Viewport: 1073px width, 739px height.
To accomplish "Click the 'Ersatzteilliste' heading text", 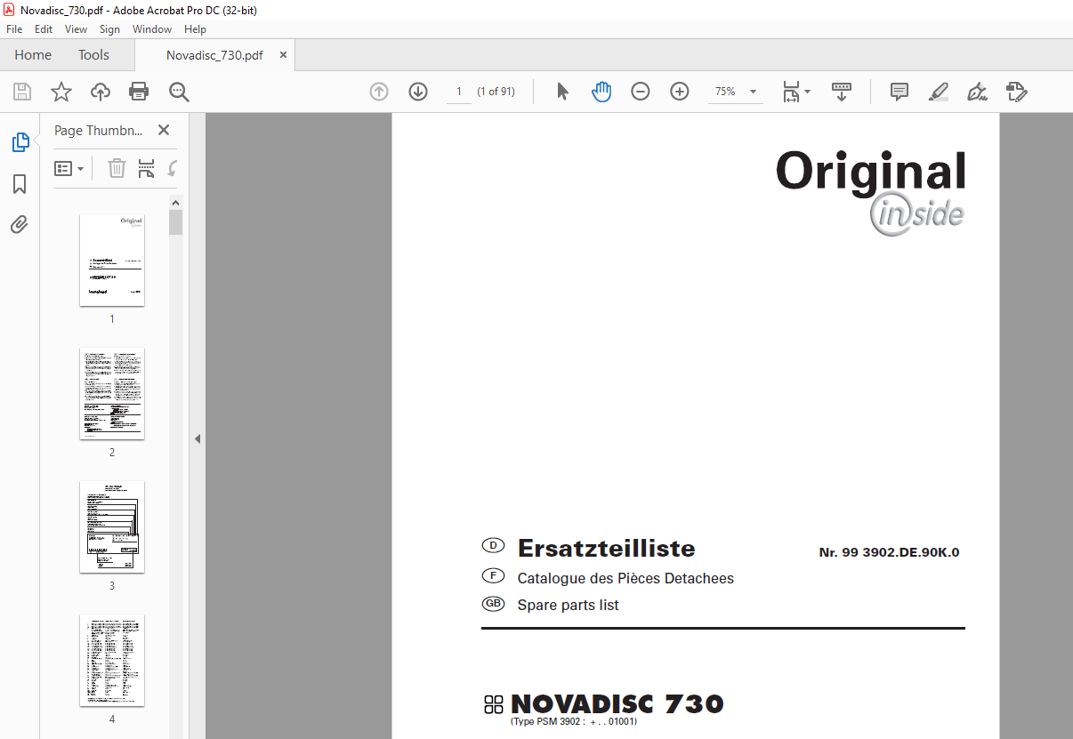I will [606, 548].
